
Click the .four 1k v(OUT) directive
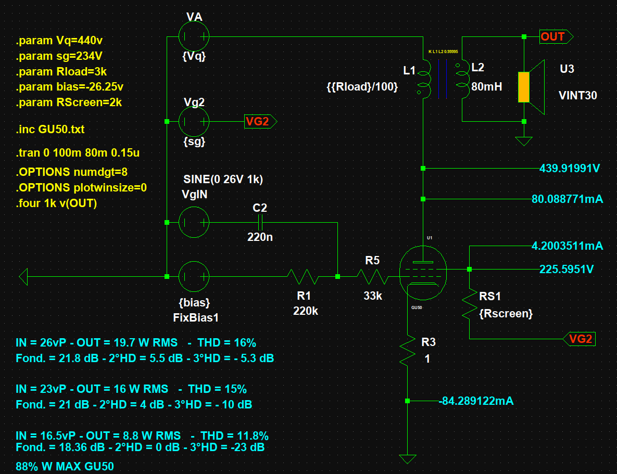(x=57, y=203)
